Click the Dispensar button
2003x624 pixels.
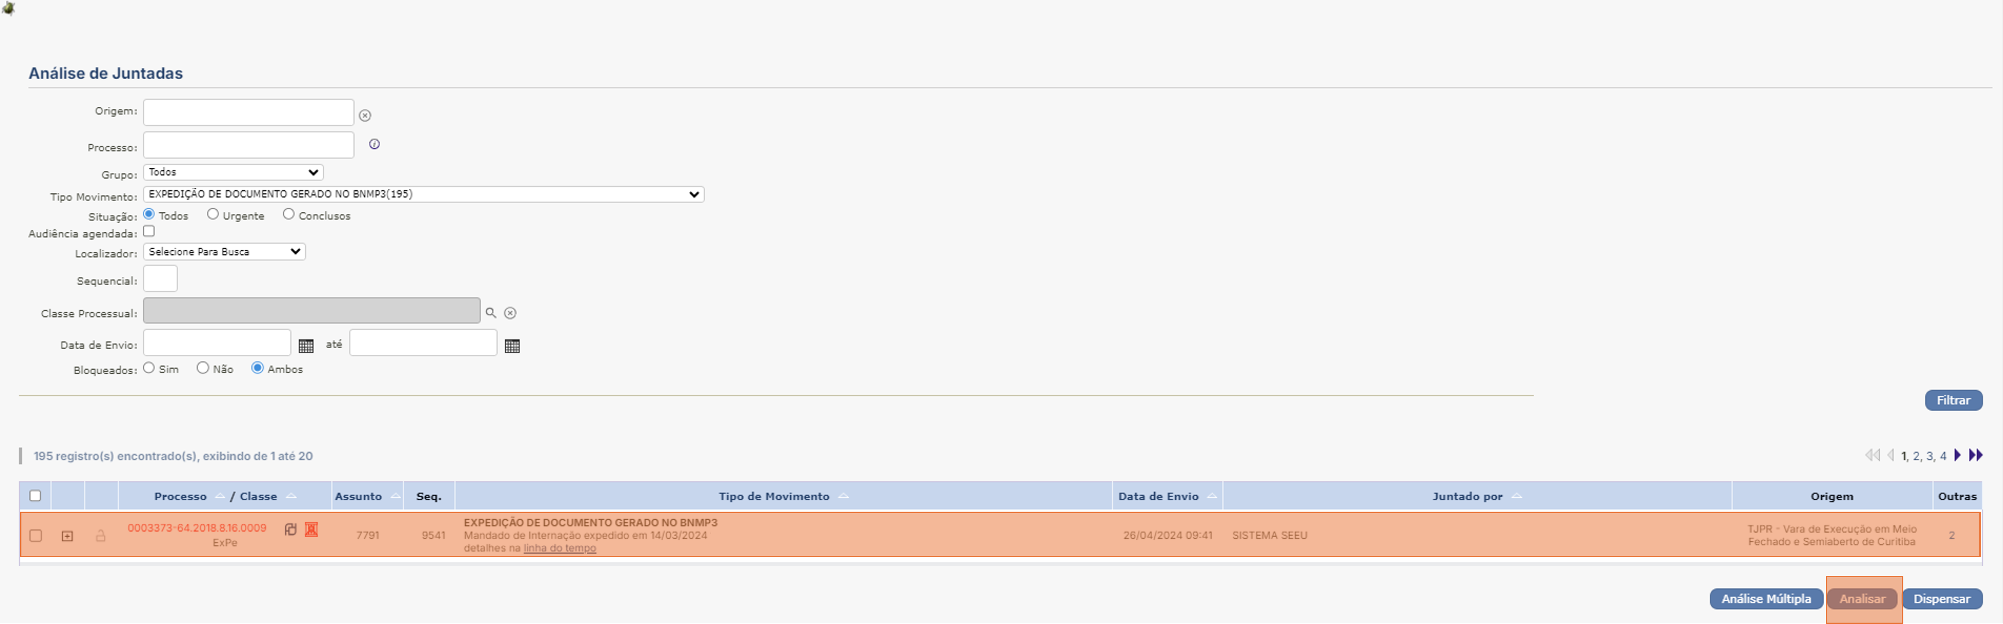1942,599
